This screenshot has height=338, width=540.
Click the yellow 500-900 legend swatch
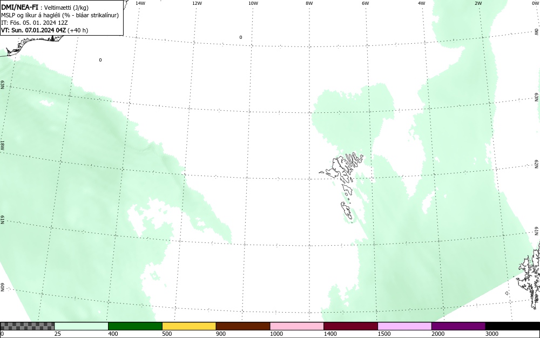tap(189, 326)
